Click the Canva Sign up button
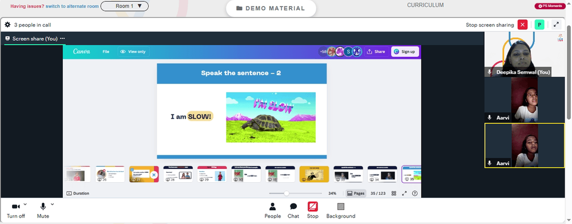 click(405, 52)
